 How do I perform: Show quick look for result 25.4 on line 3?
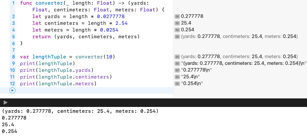point(177,23)
